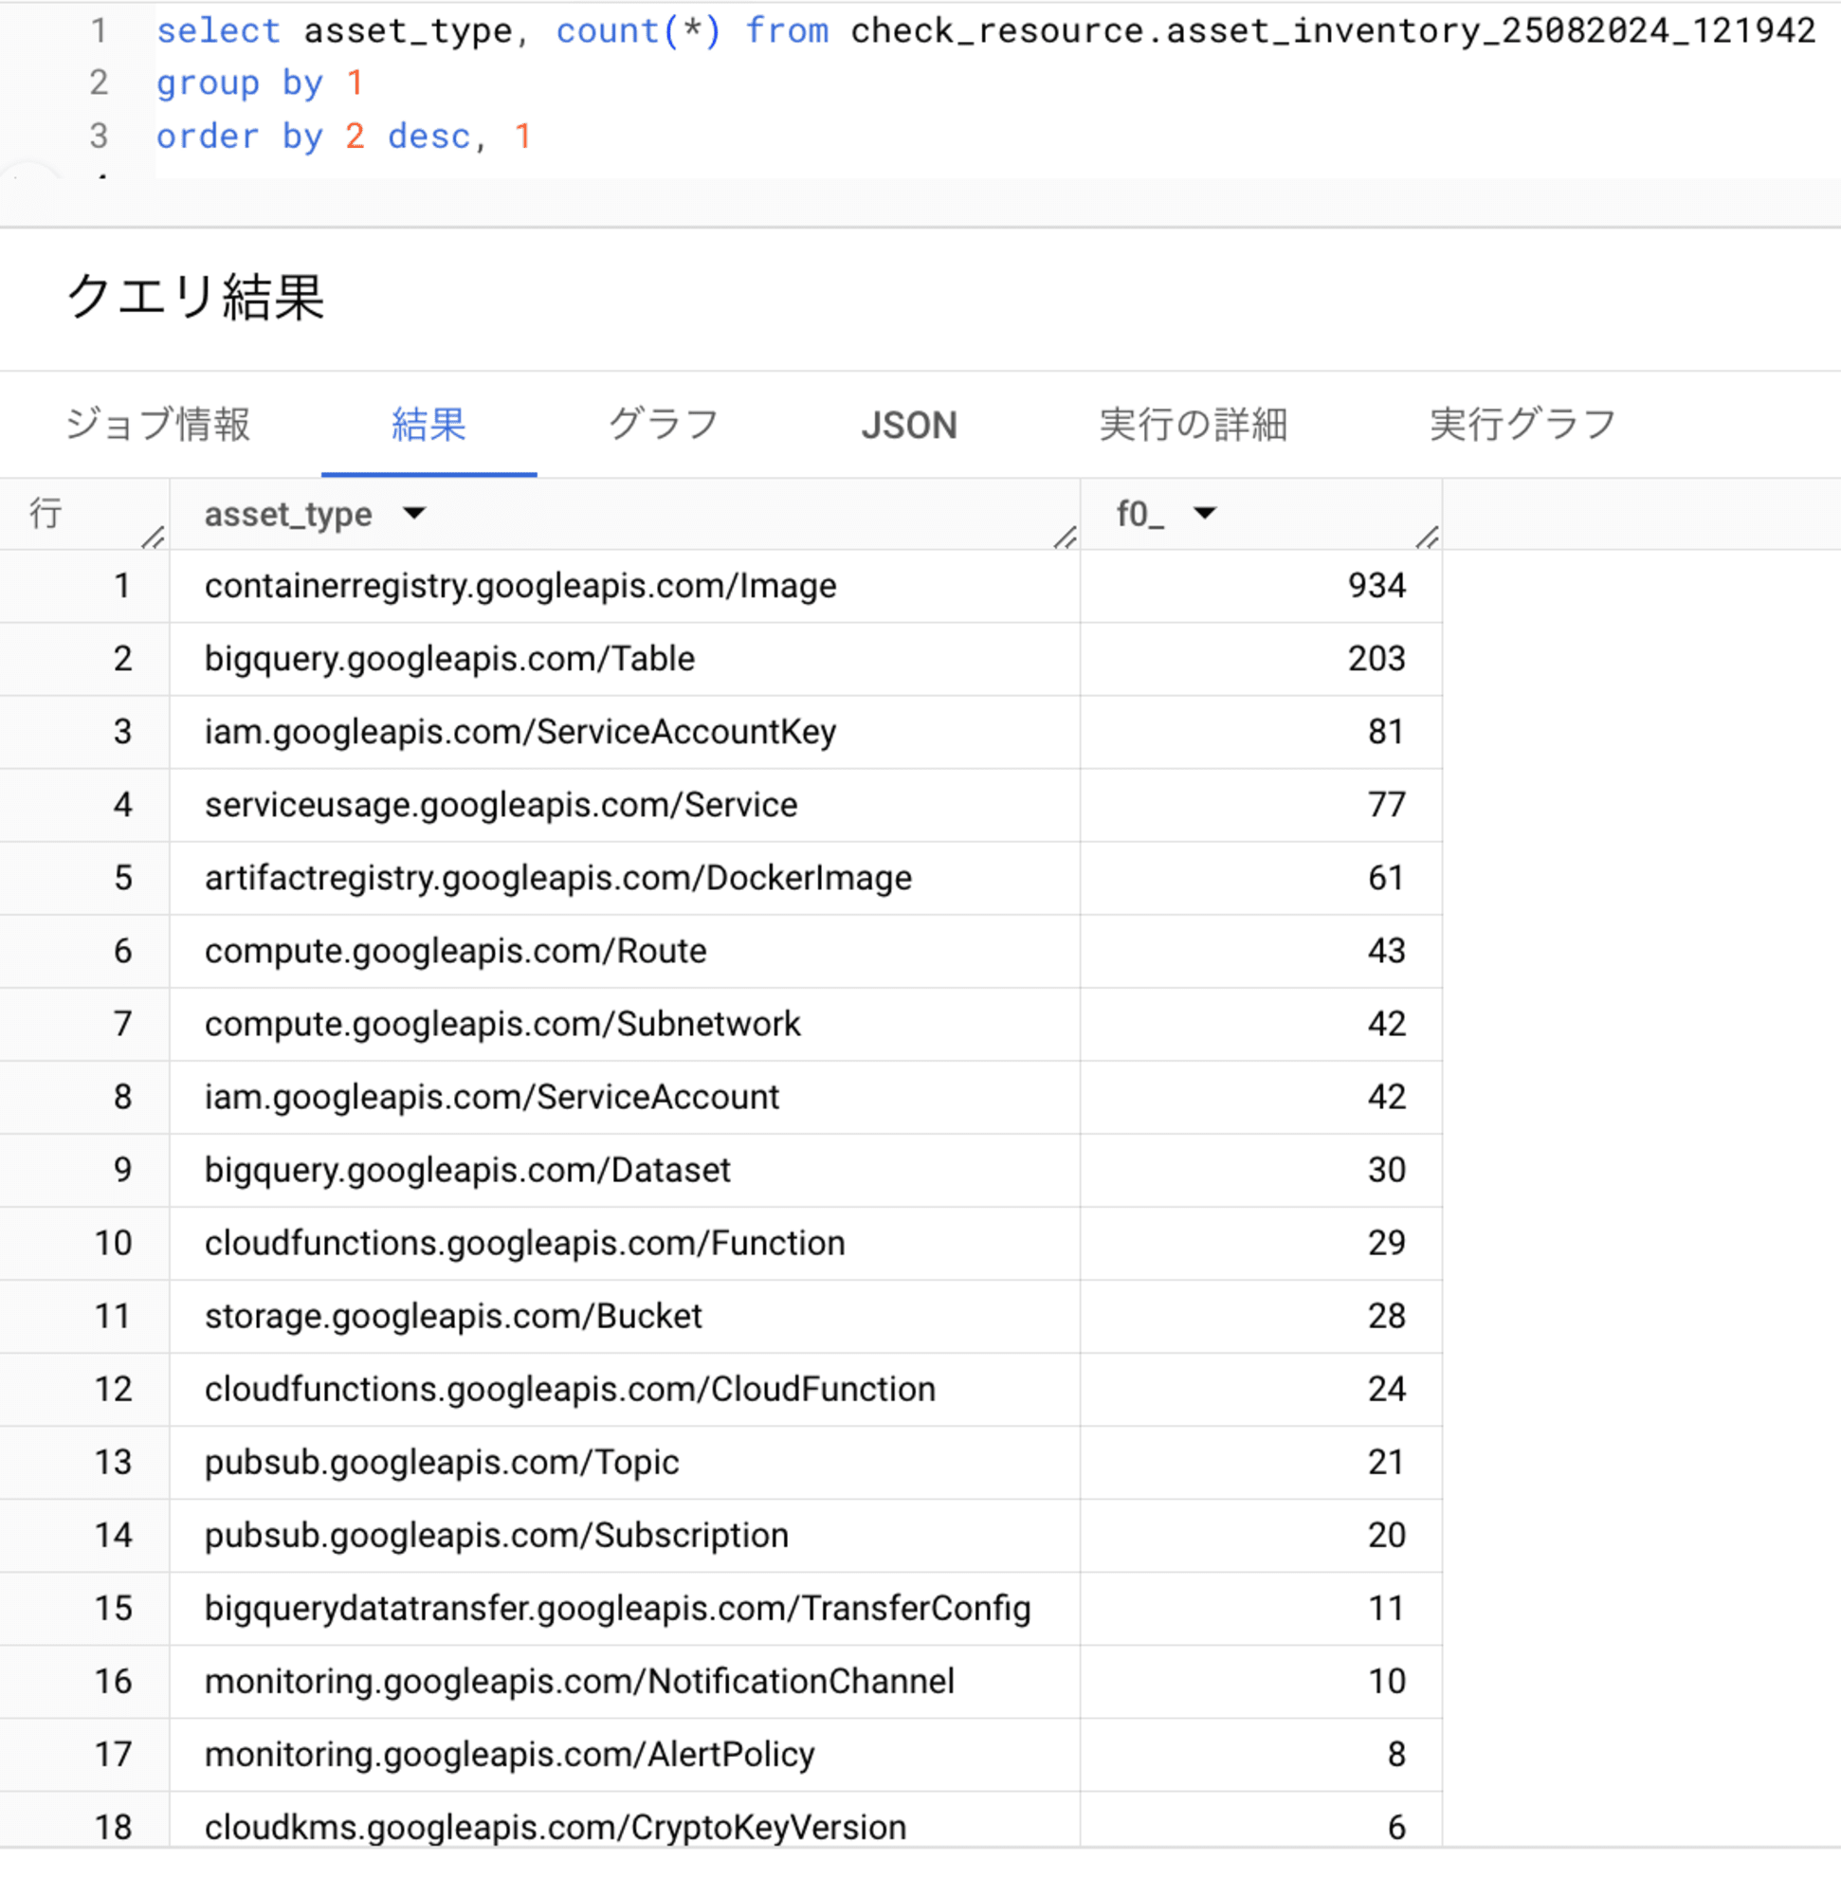Image resolution: width=1841 pixels, height=1896 pixels.
Task: Switch to the 結果 tab
Action: point(428,425)
